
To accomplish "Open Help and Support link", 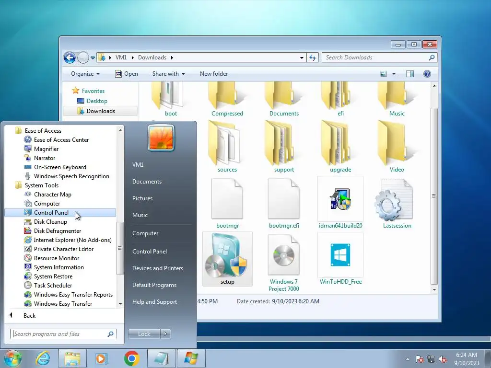I will click(155, 302).
